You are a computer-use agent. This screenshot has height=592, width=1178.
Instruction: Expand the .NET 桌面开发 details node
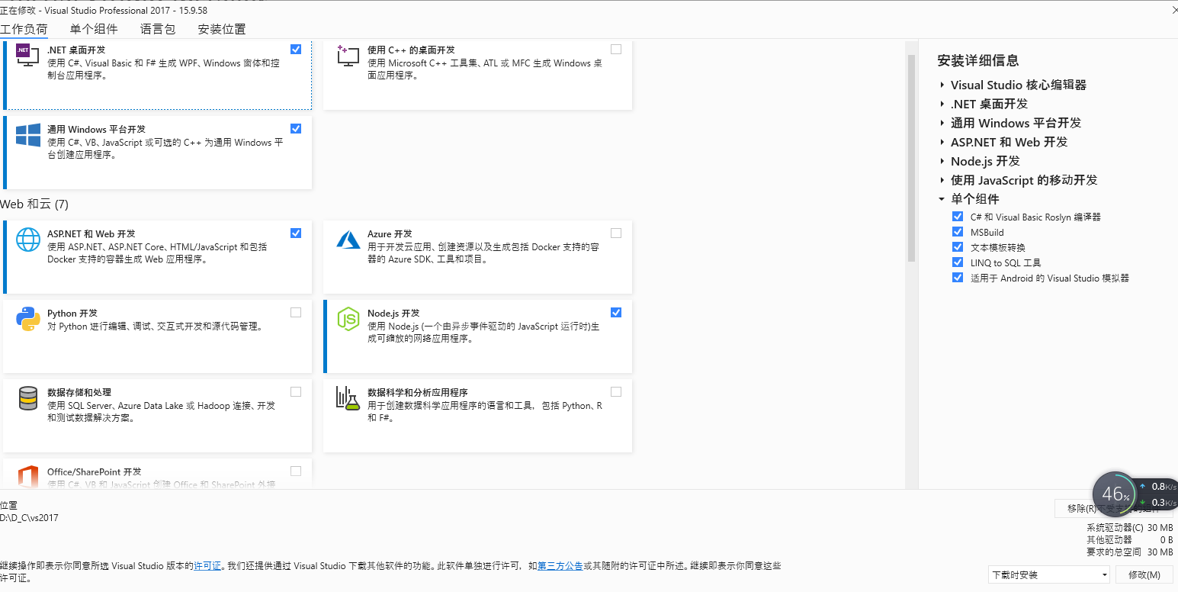point(942,104)
